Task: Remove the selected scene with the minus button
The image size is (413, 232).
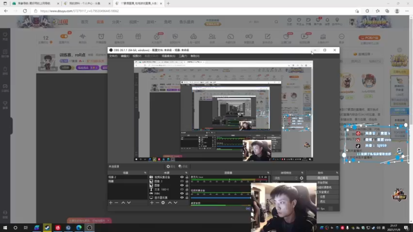Action: [117, 203]
